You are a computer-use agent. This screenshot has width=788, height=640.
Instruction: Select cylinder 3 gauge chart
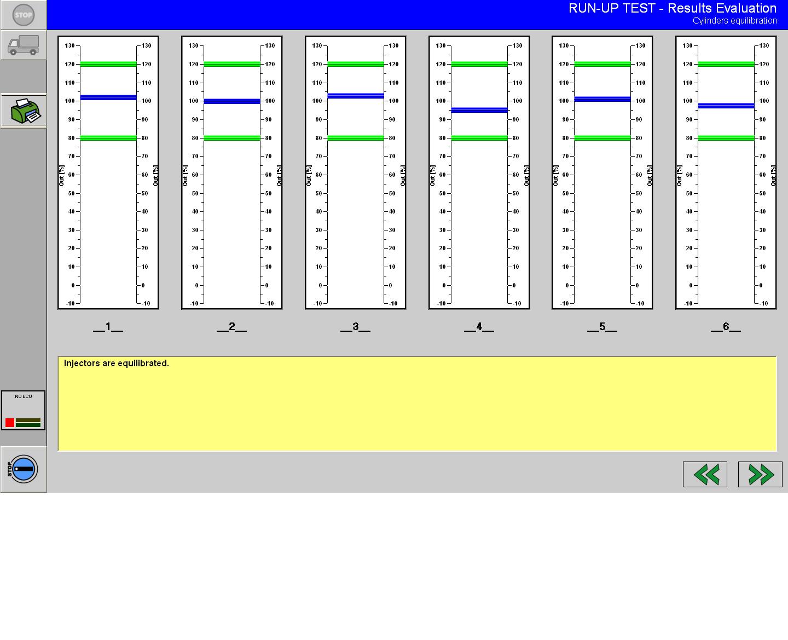[x=356, y=173]
